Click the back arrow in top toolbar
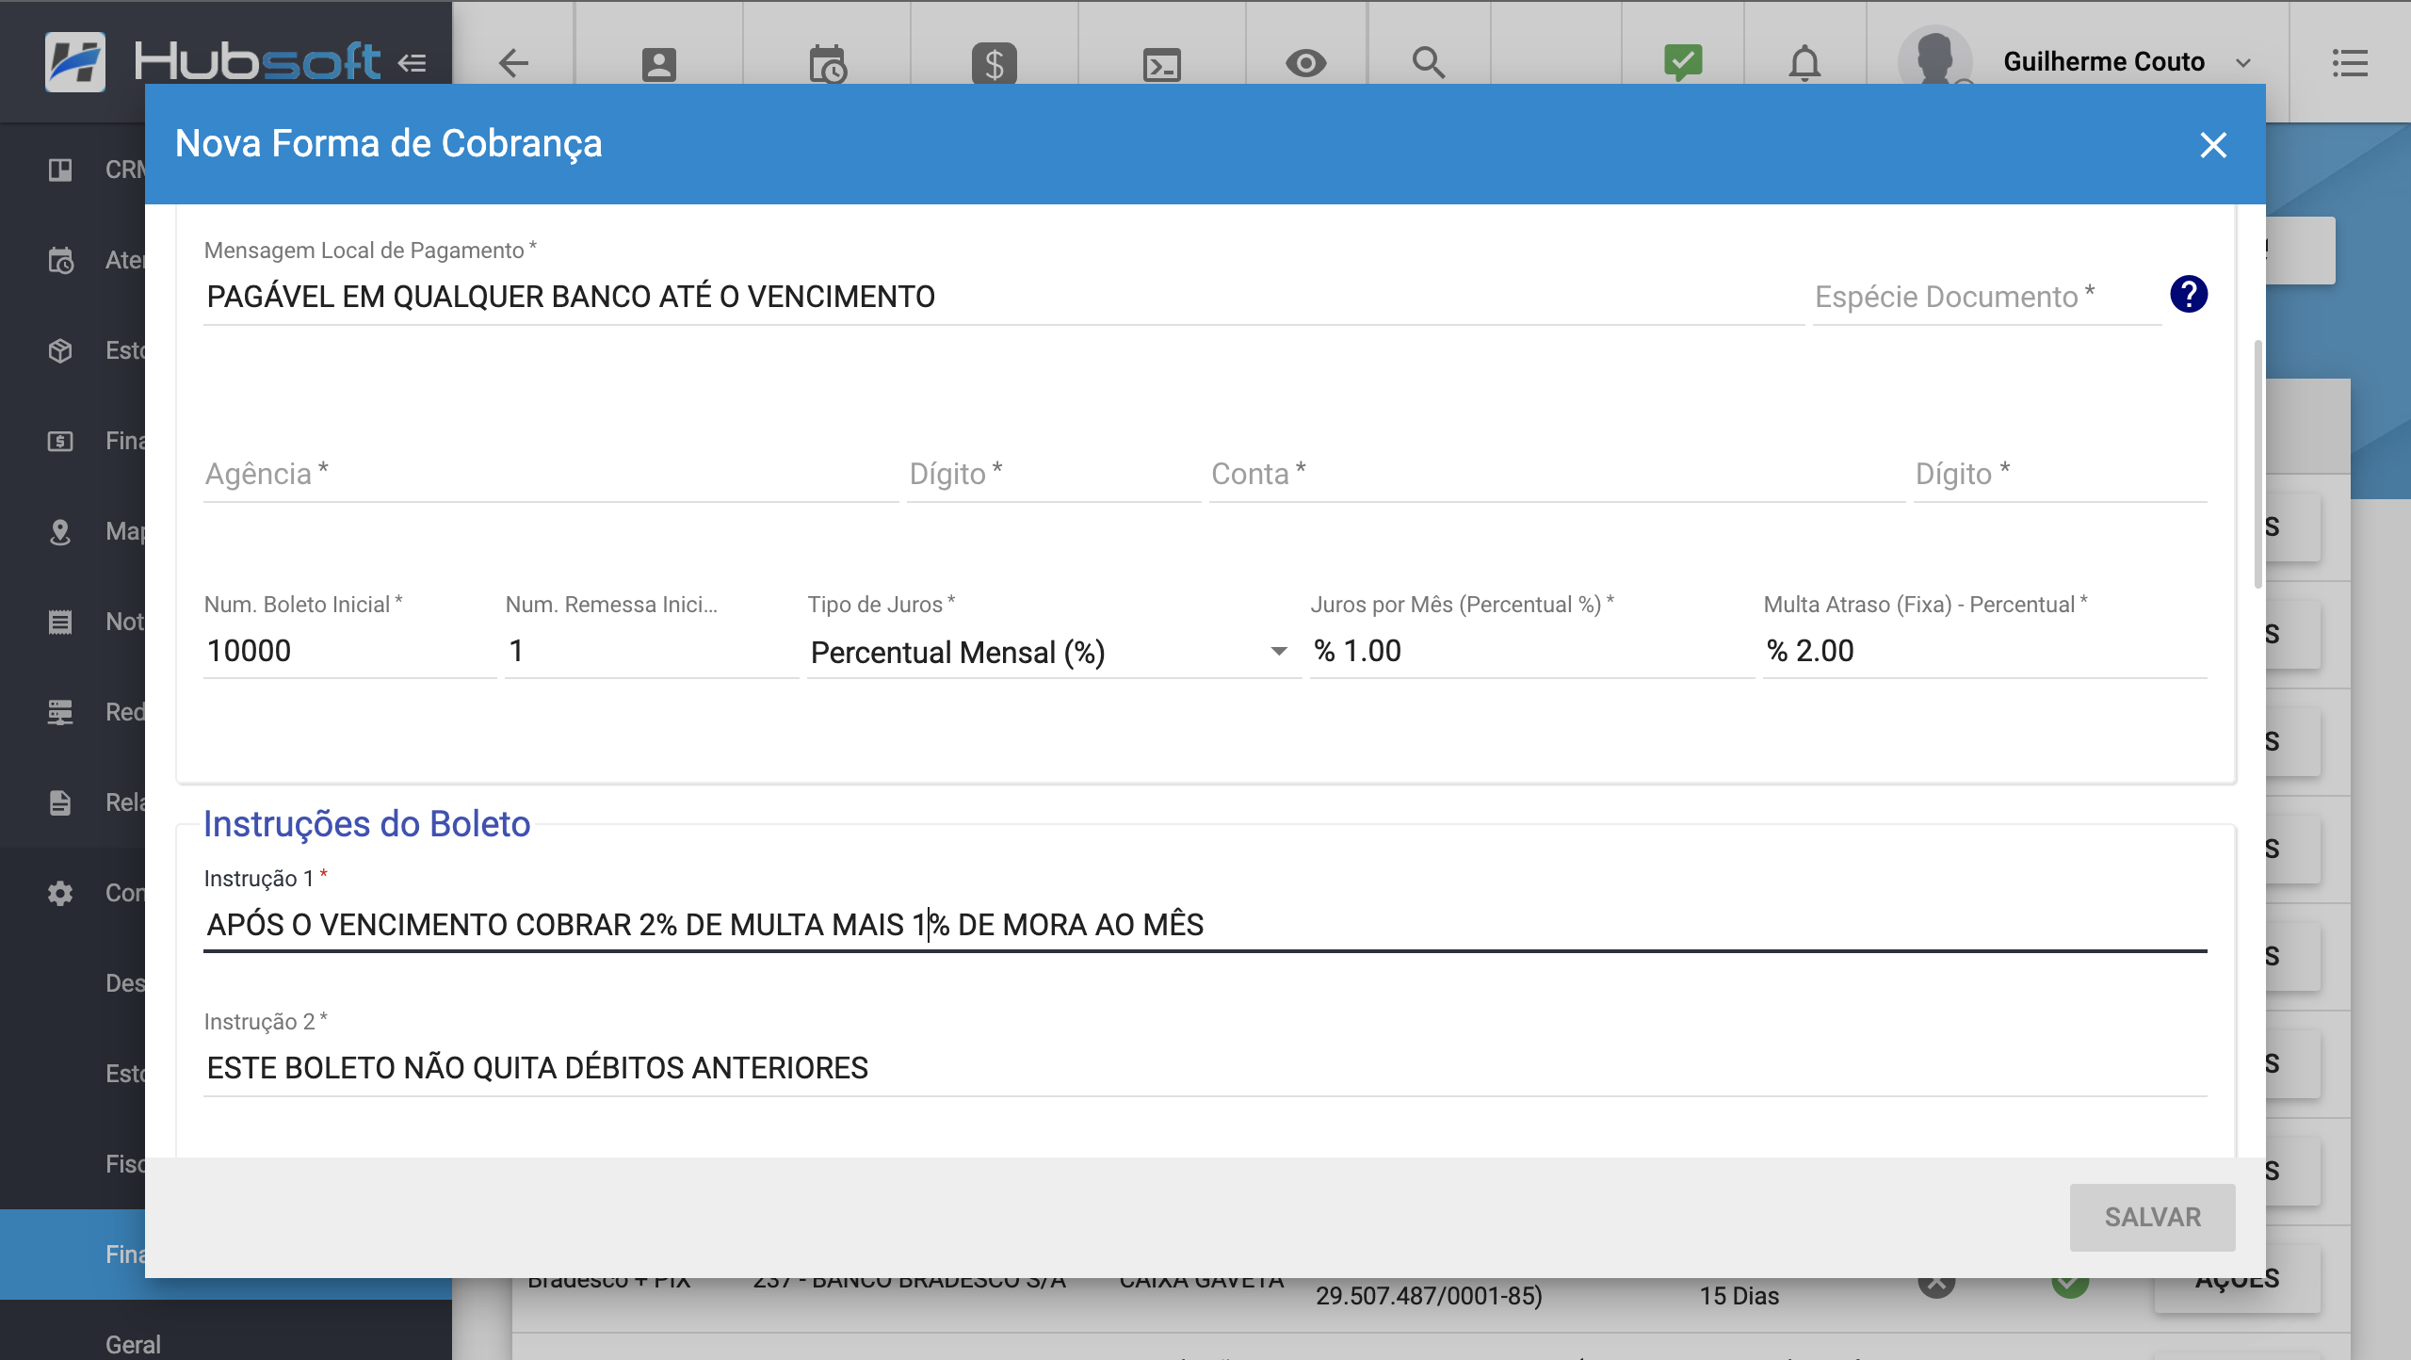 (x=513, y=63)
